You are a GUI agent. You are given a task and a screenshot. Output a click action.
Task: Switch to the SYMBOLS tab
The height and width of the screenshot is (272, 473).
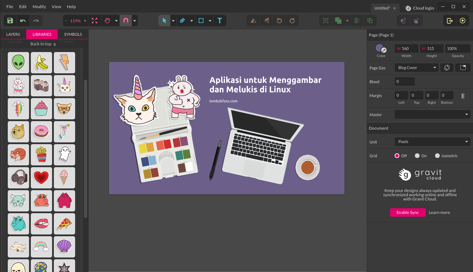coord(73,34)
